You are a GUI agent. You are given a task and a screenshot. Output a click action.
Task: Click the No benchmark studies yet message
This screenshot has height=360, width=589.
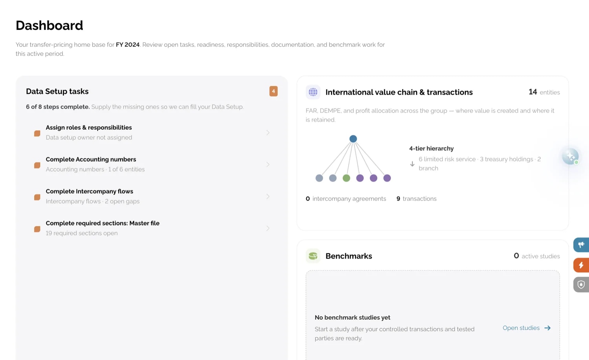353,317
